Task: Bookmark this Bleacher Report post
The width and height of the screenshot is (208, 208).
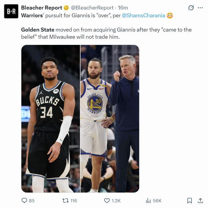Action: coord(190,201)
